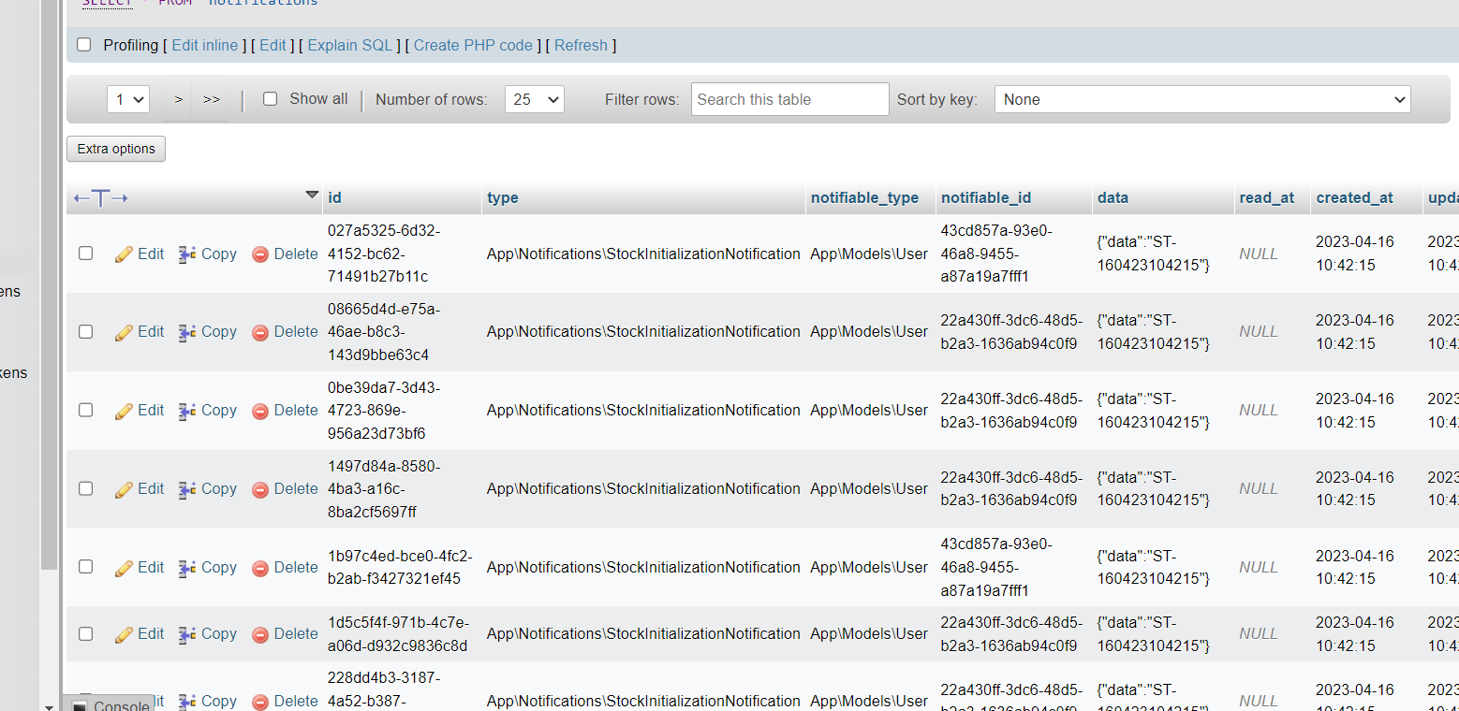Select the checkbox for row 08665d4d-e75a
This screenshot has width=1459, height=711.
pyautogui.click(x=85, y=331)
